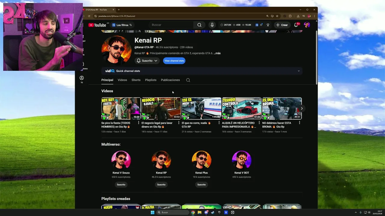Select the Principal tab

(107, 80)
